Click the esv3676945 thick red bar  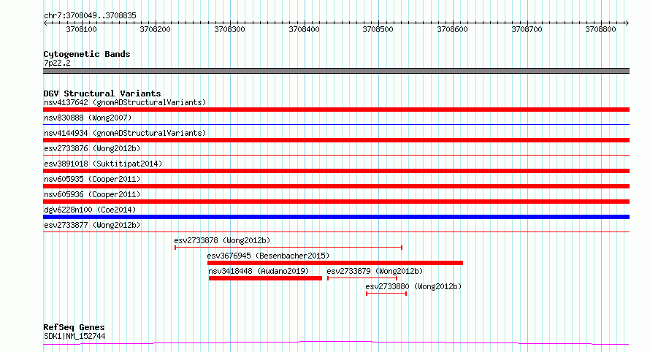pos(335,263)
